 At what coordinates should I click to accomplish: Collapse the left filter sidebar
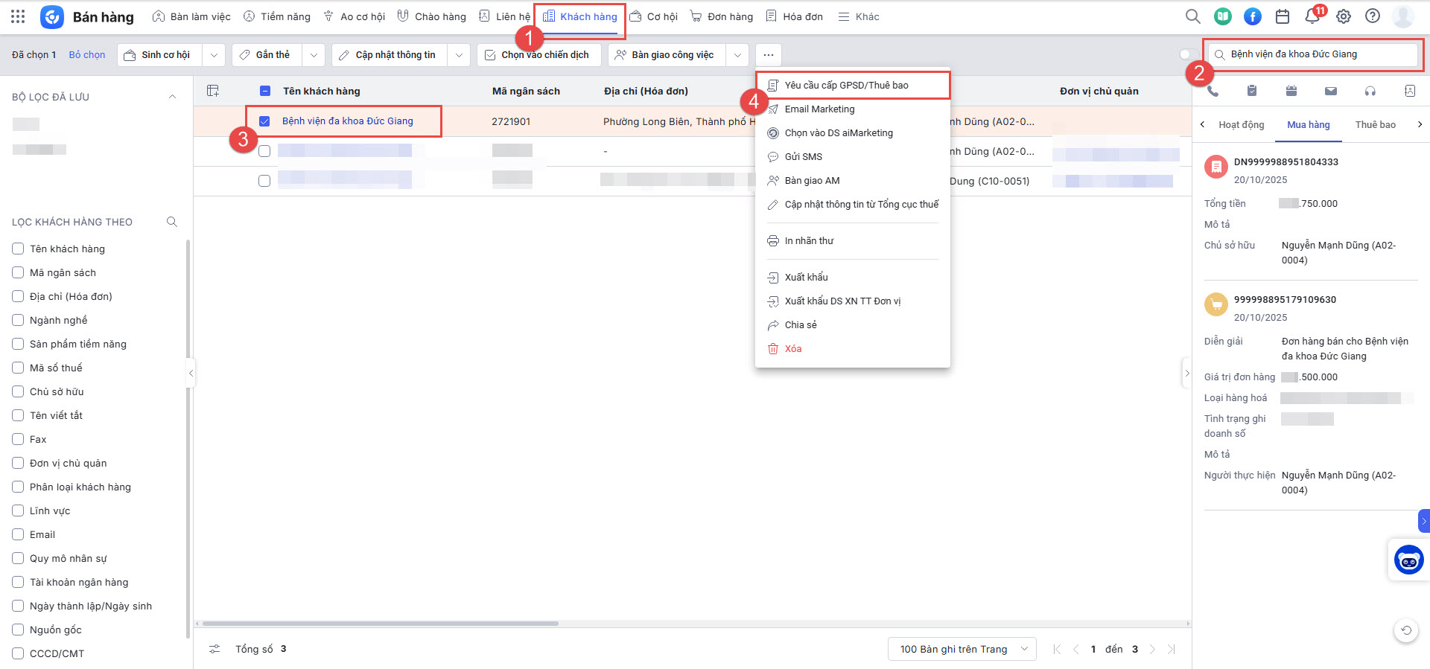click(x=191, y=374)
